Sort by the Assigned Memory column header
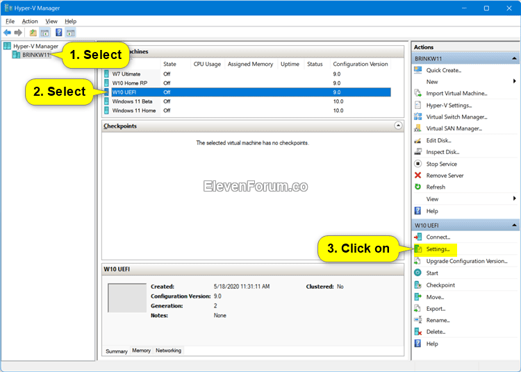521x372 pixels. pyautogui.click(x=251, y=64)
